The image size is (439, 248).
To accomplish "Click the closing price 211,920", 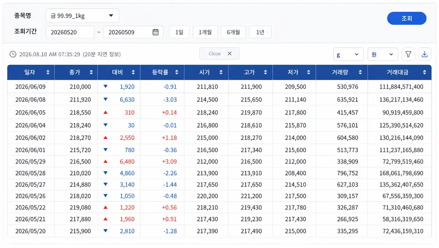I will click(80, 99).
